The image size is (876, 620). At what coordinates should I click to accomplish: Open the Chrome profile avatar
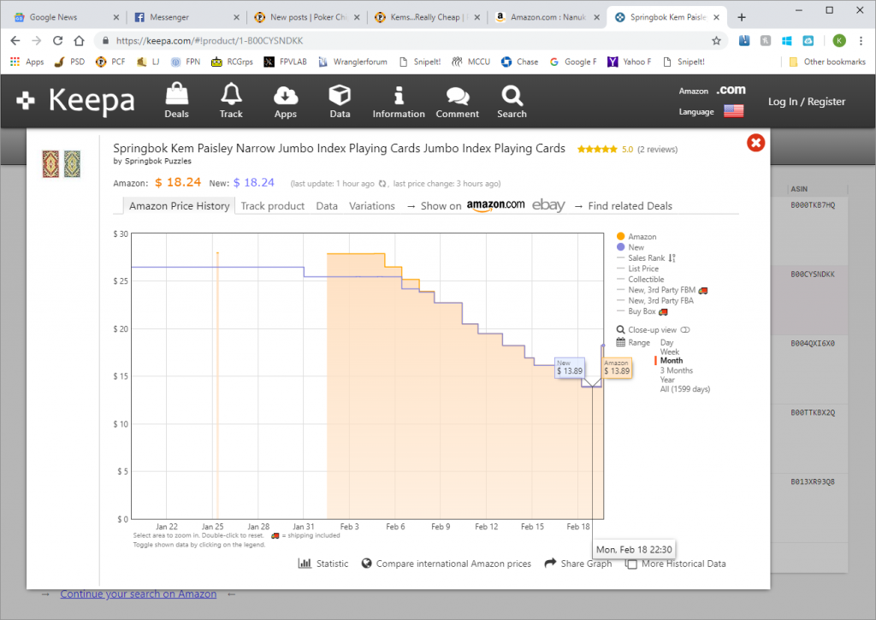[x=839, y=41]
